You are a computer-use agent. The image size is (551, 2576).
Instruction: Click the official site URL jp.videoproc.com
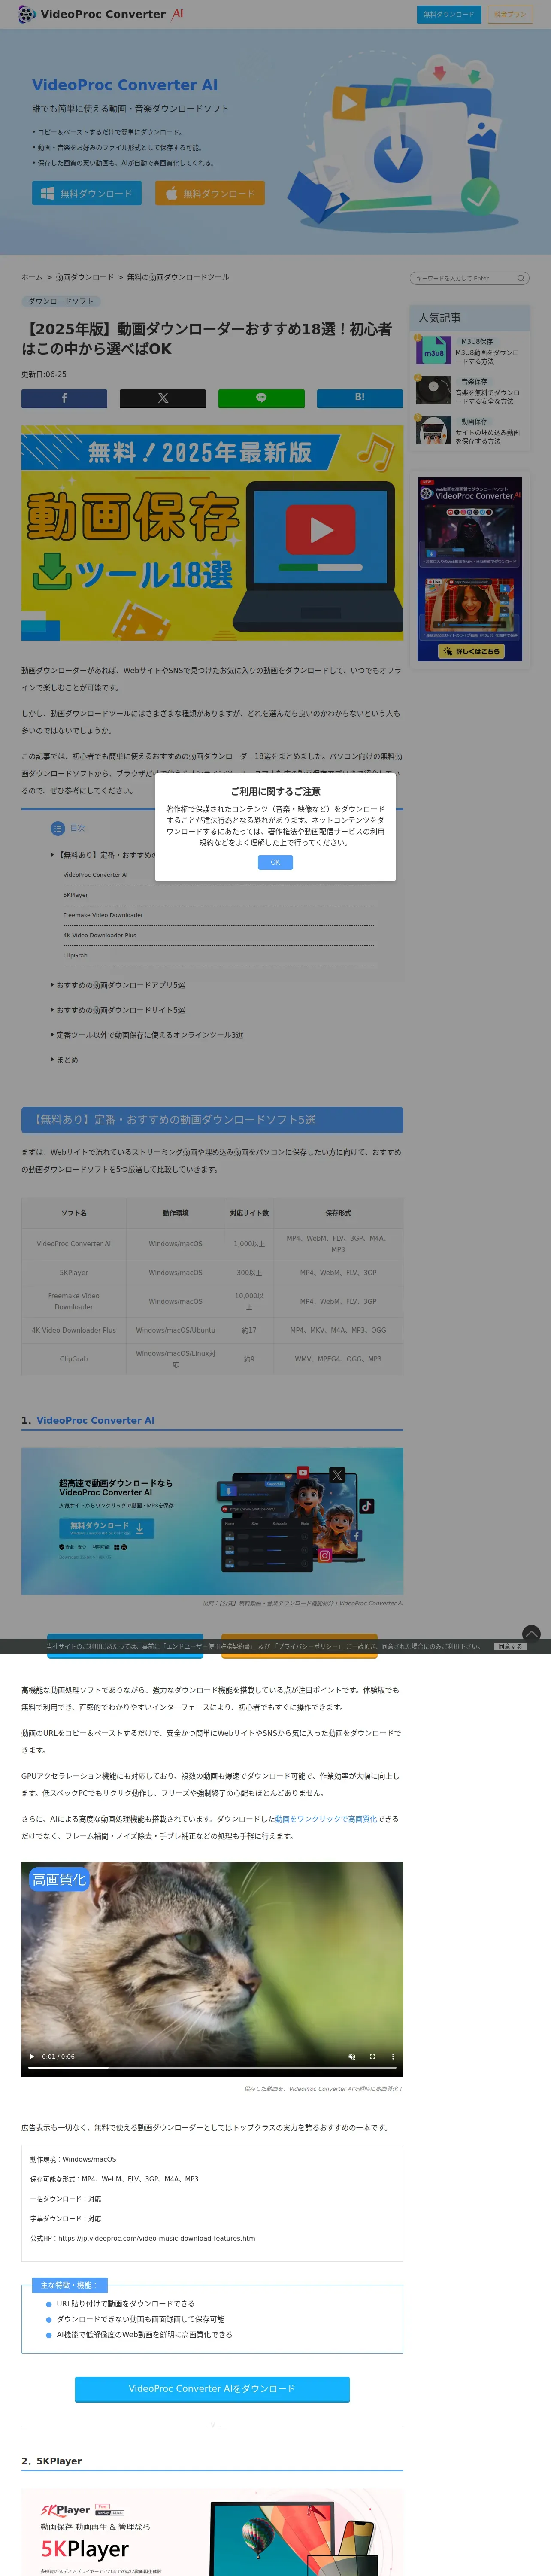pyautogui.click(x=156, y=2238)
